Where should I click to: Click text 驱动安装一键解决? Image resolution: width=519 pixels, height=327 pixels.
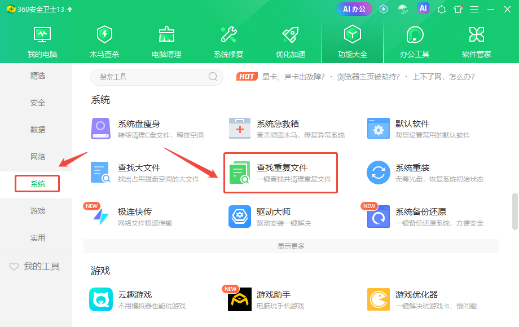tap(284, 223)
